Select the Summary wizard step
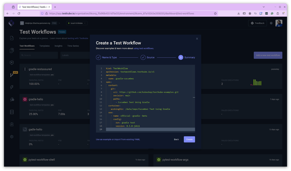Image resolution: width=291 pixels, height=171 pixels. [187, 57]
